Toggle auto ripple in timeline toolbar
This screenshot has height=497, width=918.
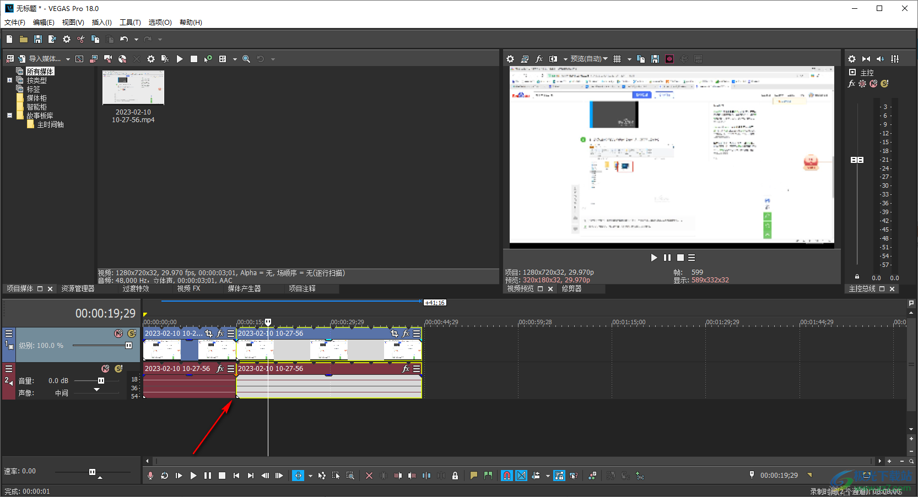536,476
